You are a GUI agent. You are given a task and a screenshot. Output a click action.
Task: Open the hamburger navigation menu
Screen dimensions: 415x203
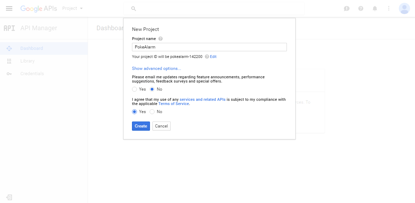pyautogui.click(x=9, y=8)
